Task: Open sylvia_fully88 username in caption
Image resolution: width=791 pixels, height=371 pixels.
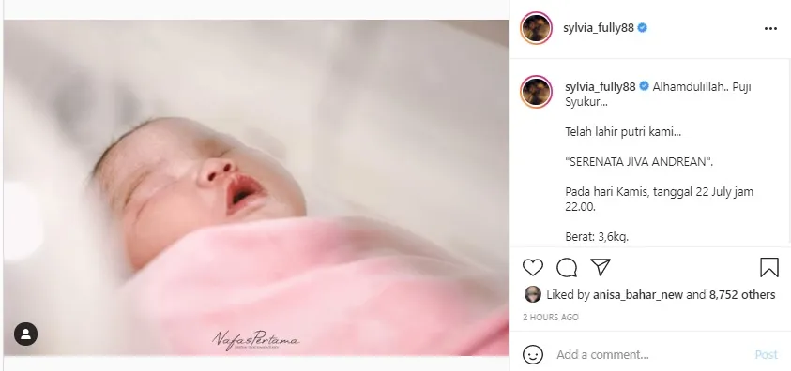Action: (x=600, y=86)
